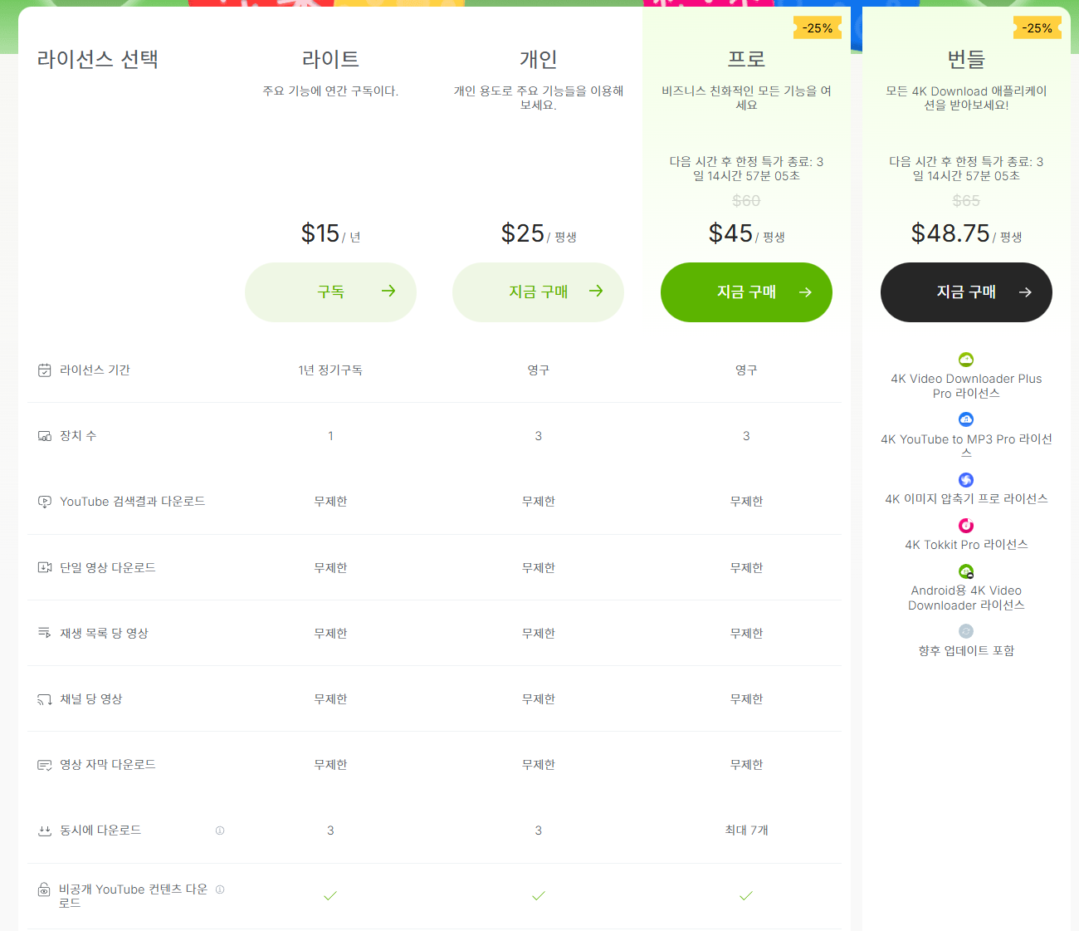This screenshot has height=931, width=1079.
Task: Click the $48.75 bundle price
Action: click(950, 233)
